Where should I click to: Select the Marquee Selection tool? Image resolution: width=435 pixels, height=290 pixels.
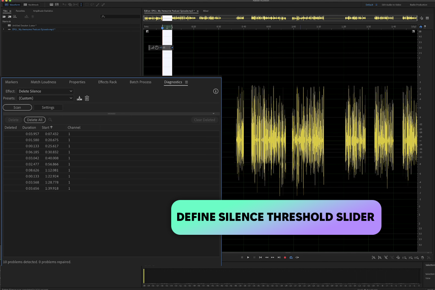tap(87, 5)
